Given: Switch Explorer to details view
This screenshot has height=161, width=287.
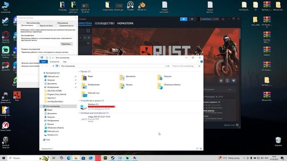Looking at the screenshot, I should [198, 148].
